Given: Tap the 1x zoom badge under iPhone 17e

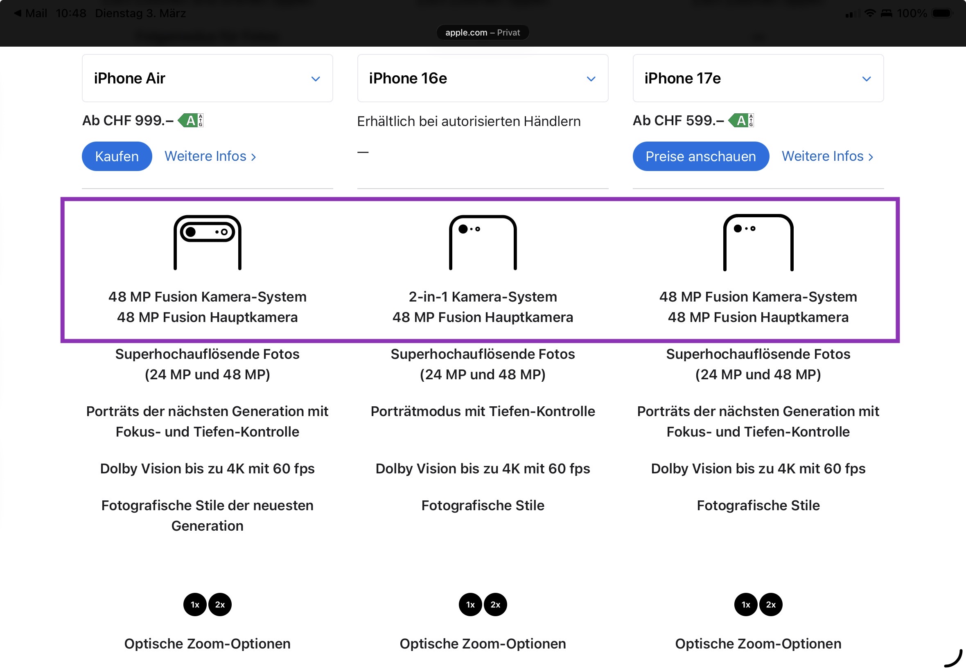Looking at the screenshot, I should (x=746, y=605).
